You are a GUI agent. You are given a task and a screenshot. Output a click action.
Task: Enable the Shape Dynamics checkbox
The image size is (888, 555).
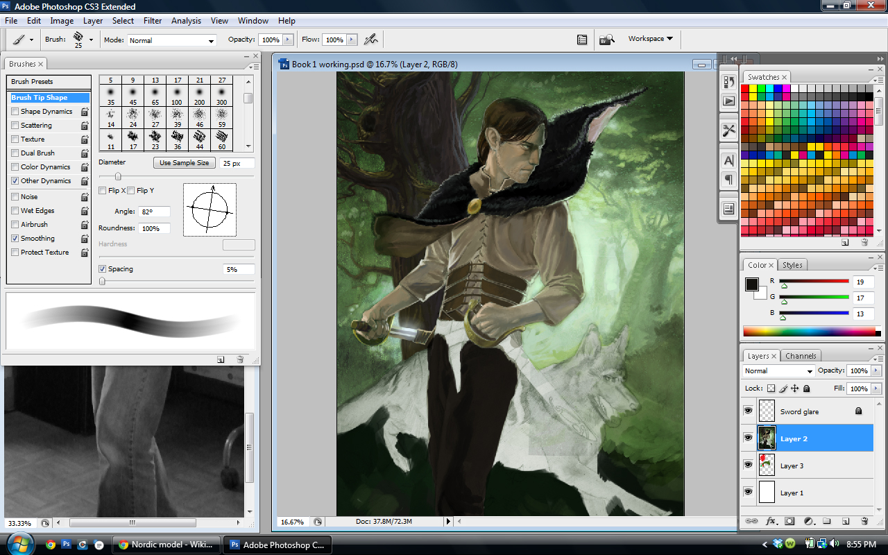(x=15, y=112)
